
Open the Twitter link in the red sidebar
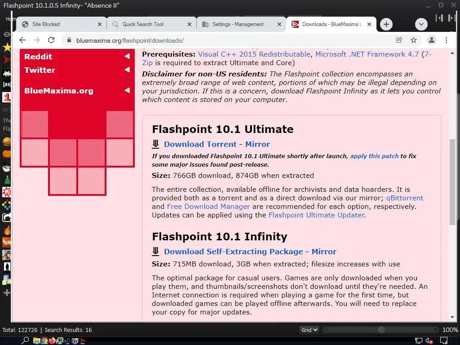pyautogui.click(x=40, y=70)
